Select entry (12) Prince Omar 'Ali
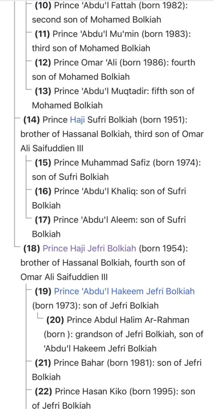Image resolution: width=214 pixels, height=409 pixels. [114, 69]
